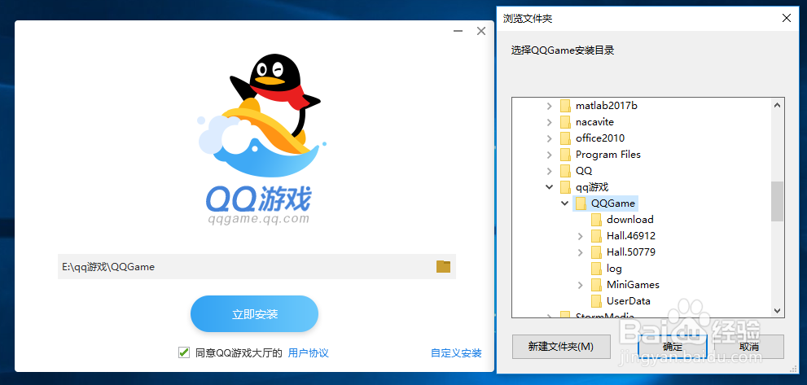Viewport: 807px width, 385px height.
Task: Close the 浏览文件夹 dialog
Action: 787,19
